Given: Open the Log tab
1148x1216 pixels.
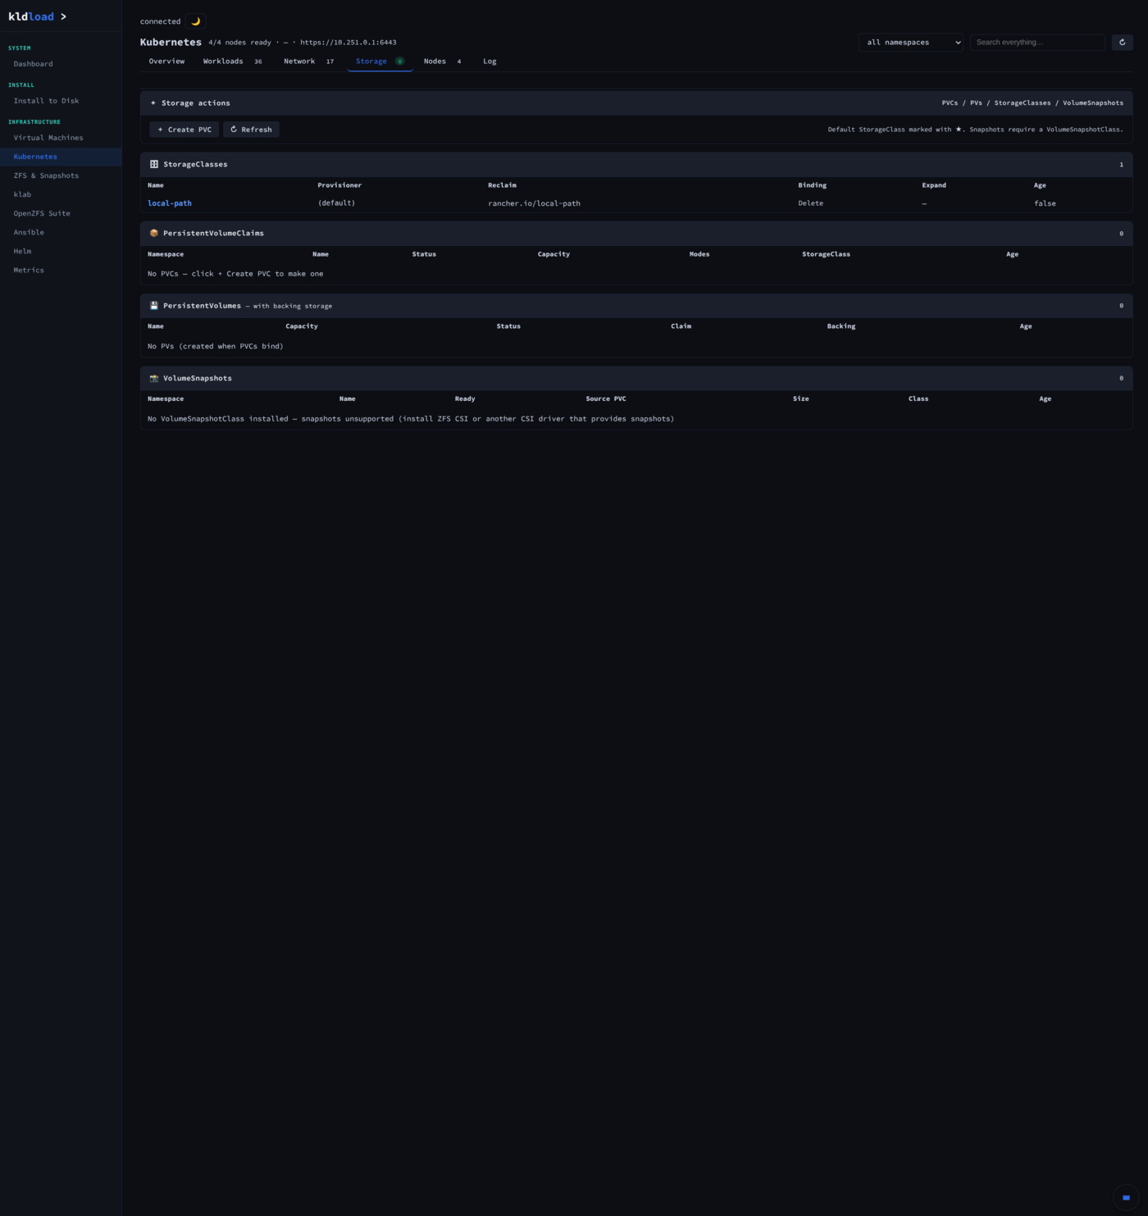Looking at the screenshot, I should pos(490,61).
